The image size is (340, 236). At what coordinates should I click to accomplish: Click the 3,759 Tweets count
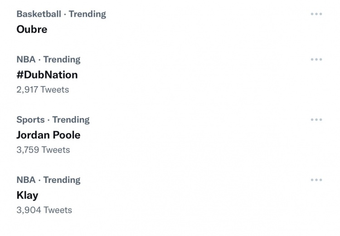(43, 150)
